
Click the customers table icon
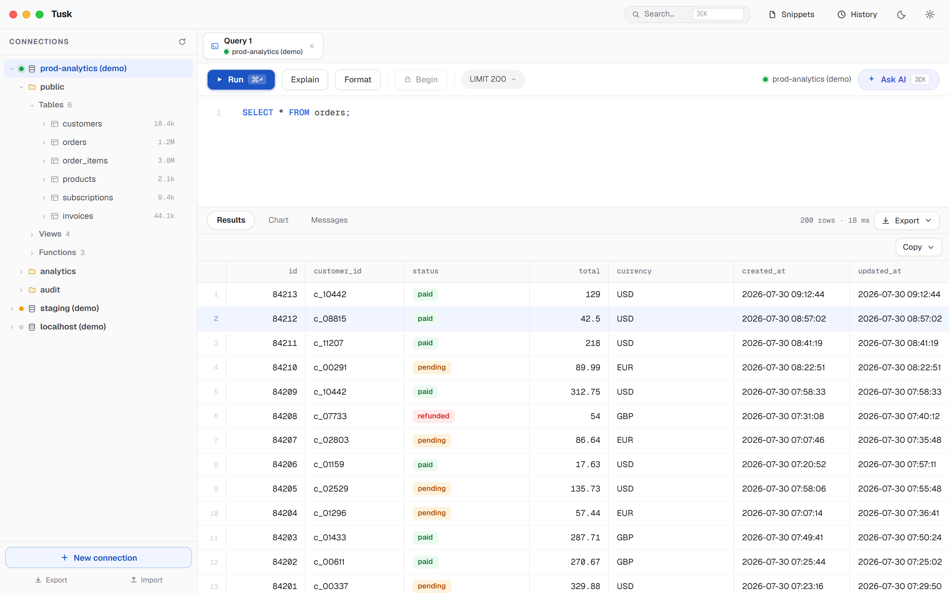click(x=55, y=124)
